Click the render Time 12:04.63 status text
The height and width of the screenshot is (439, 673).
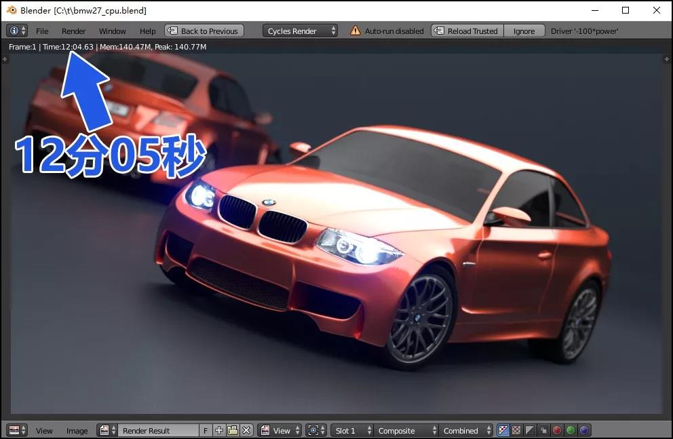tap(68, 47)
